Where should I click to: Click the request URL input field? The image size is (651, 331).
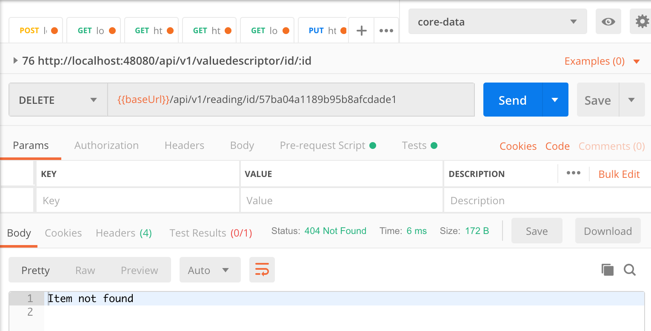tap(291, 99)
